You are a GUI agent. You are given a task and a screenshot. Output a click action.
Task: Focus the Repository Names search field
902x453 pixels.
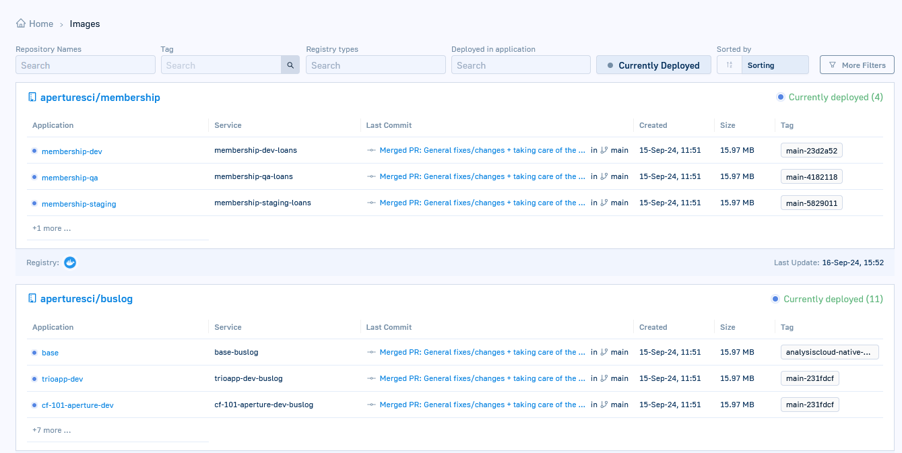[86, 65]
